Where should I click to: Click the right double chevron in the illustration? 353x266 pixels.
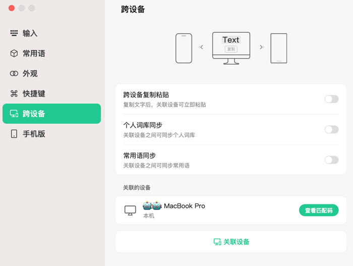[262, 47]
